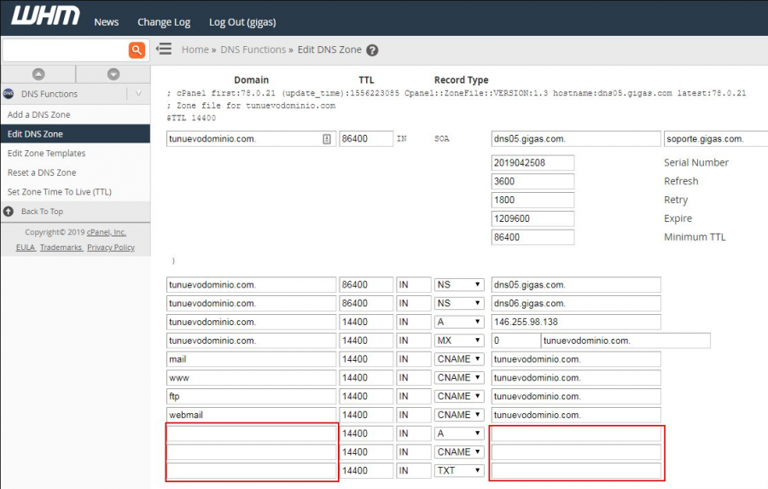Click the orange search magnifier button
This screenshot has height=489, width=768.
click(137, 50)
